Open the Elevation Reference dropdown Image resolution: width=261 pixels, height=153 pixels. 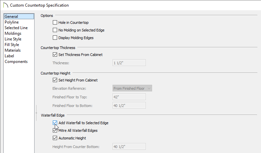click(x=132, y=88)
